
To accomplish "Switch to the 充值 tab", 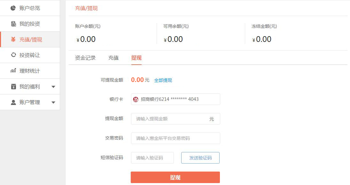I will tap(113, 58).
